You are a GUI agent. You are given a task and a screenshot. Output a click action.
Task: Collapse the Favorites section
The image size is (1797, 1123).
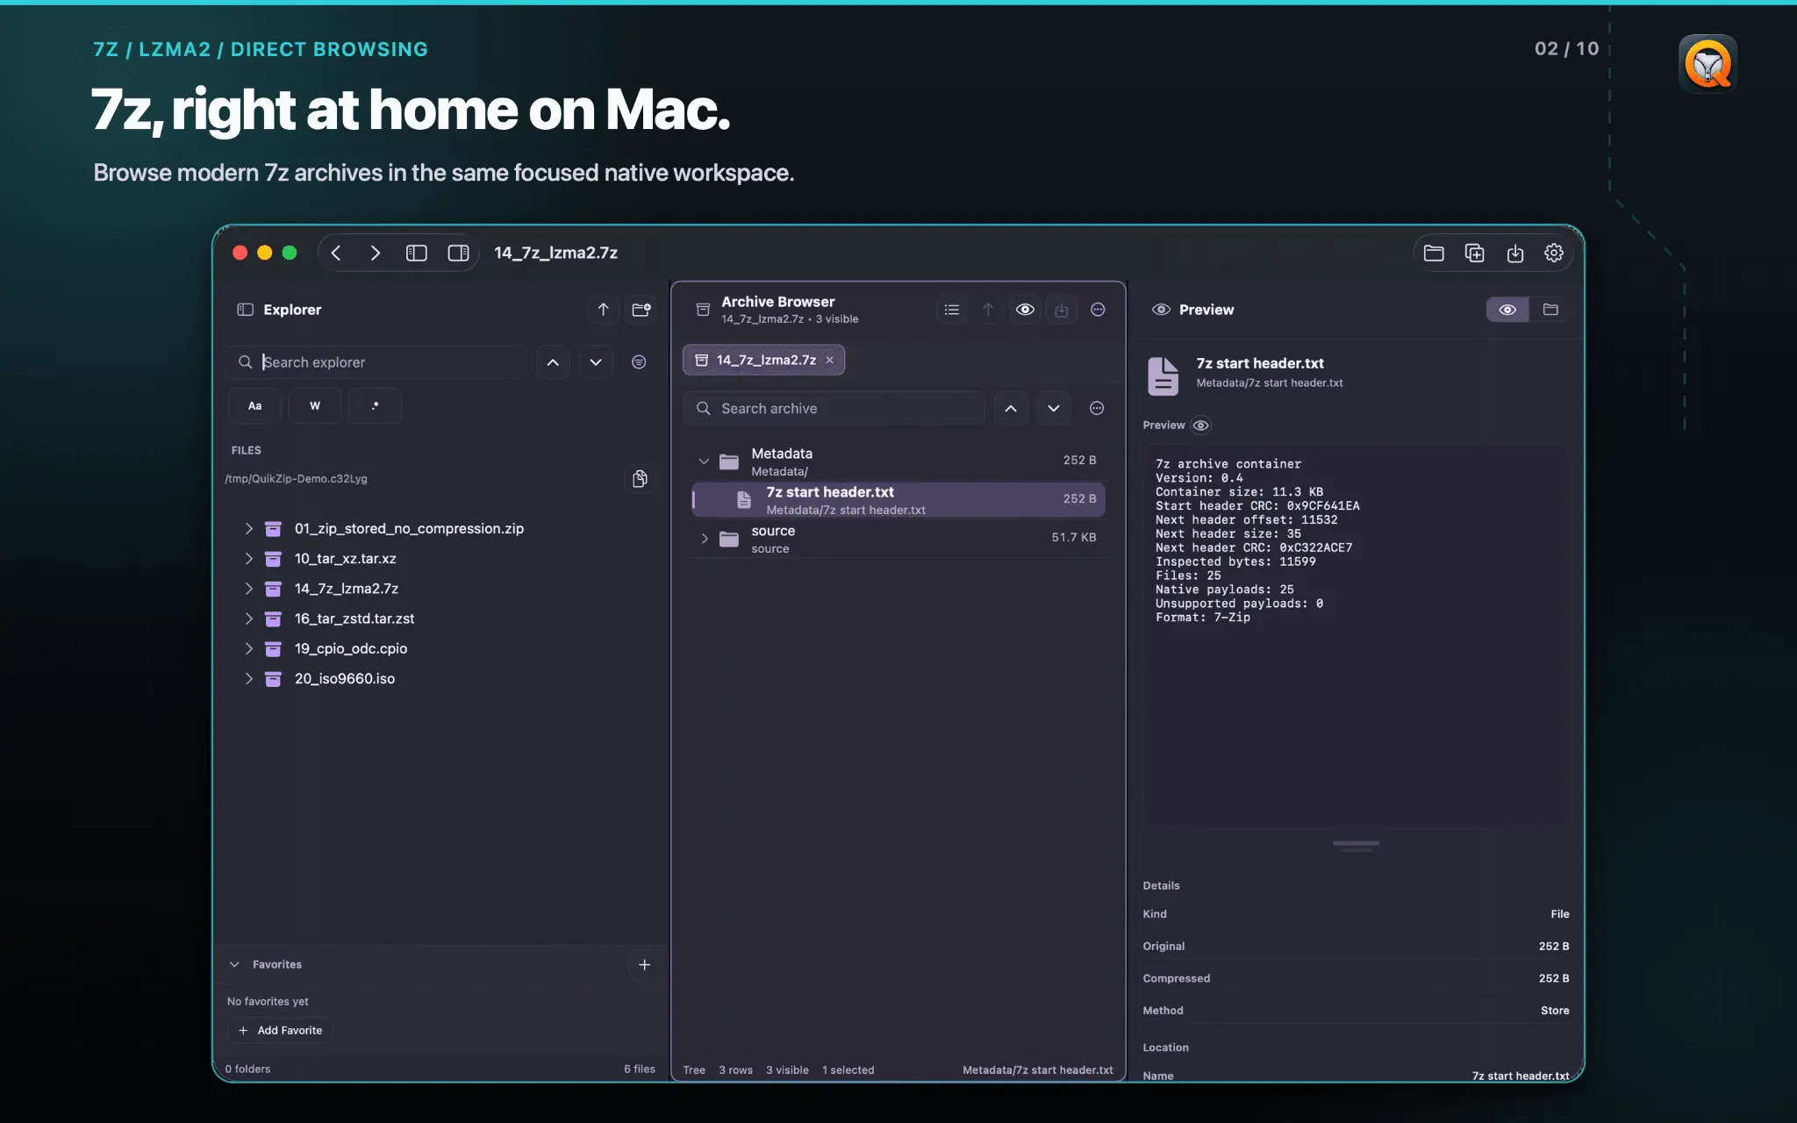(234, 964)
